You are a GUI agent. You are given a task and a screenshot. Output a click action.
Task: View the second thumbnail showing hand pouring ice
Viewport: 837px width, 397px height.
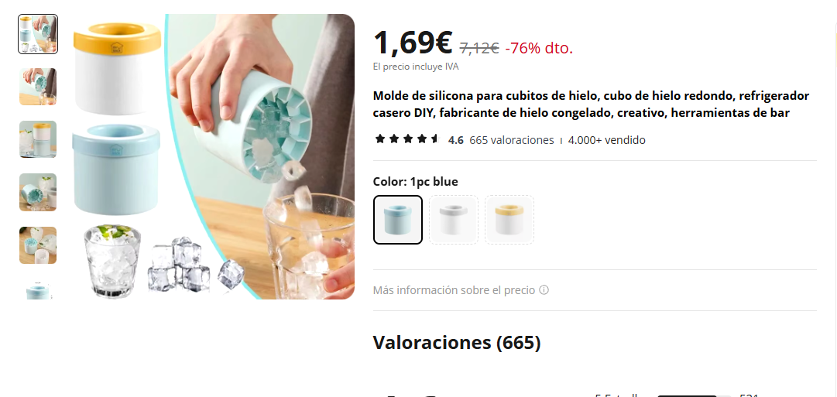(x=38, y=87)
